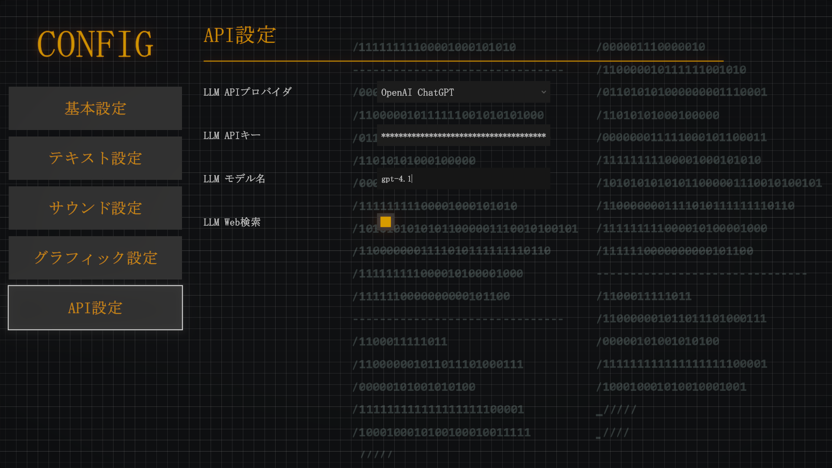832x468 pixels.
Task: Click the API設定 page heading
Action: pyautogui.click(x=240, y=36)
